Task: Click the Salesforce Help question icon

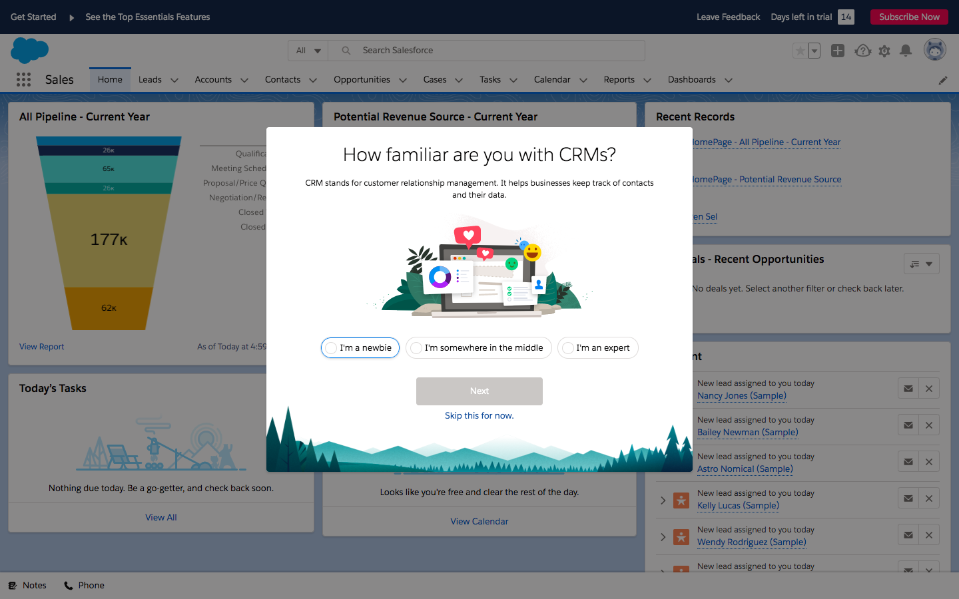Action: coord(862,51)
